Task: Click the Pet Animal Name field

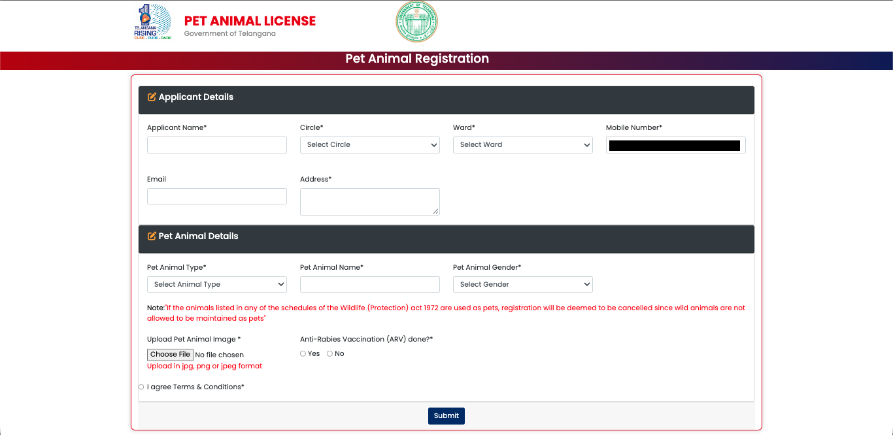Action: [x=370, y=284]
